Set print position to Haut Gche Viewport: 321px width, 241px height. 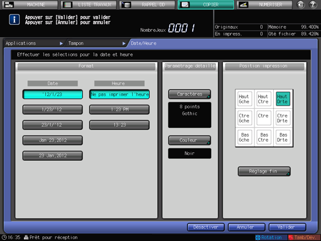pyautogui.click(x=245, y=99)
